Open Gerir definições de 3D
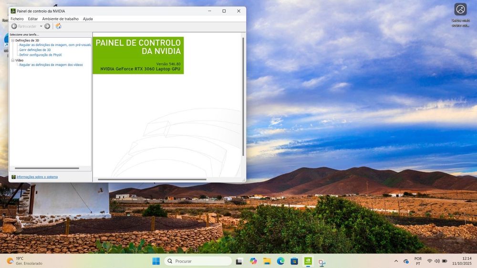Image resolution: width=477 pixels, height=268 pixels. [x=35, y=50]
